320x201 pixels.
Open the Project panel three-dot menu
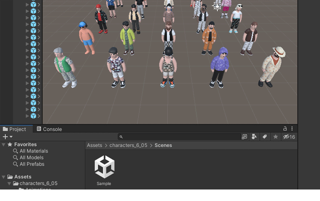coord(292,129)
